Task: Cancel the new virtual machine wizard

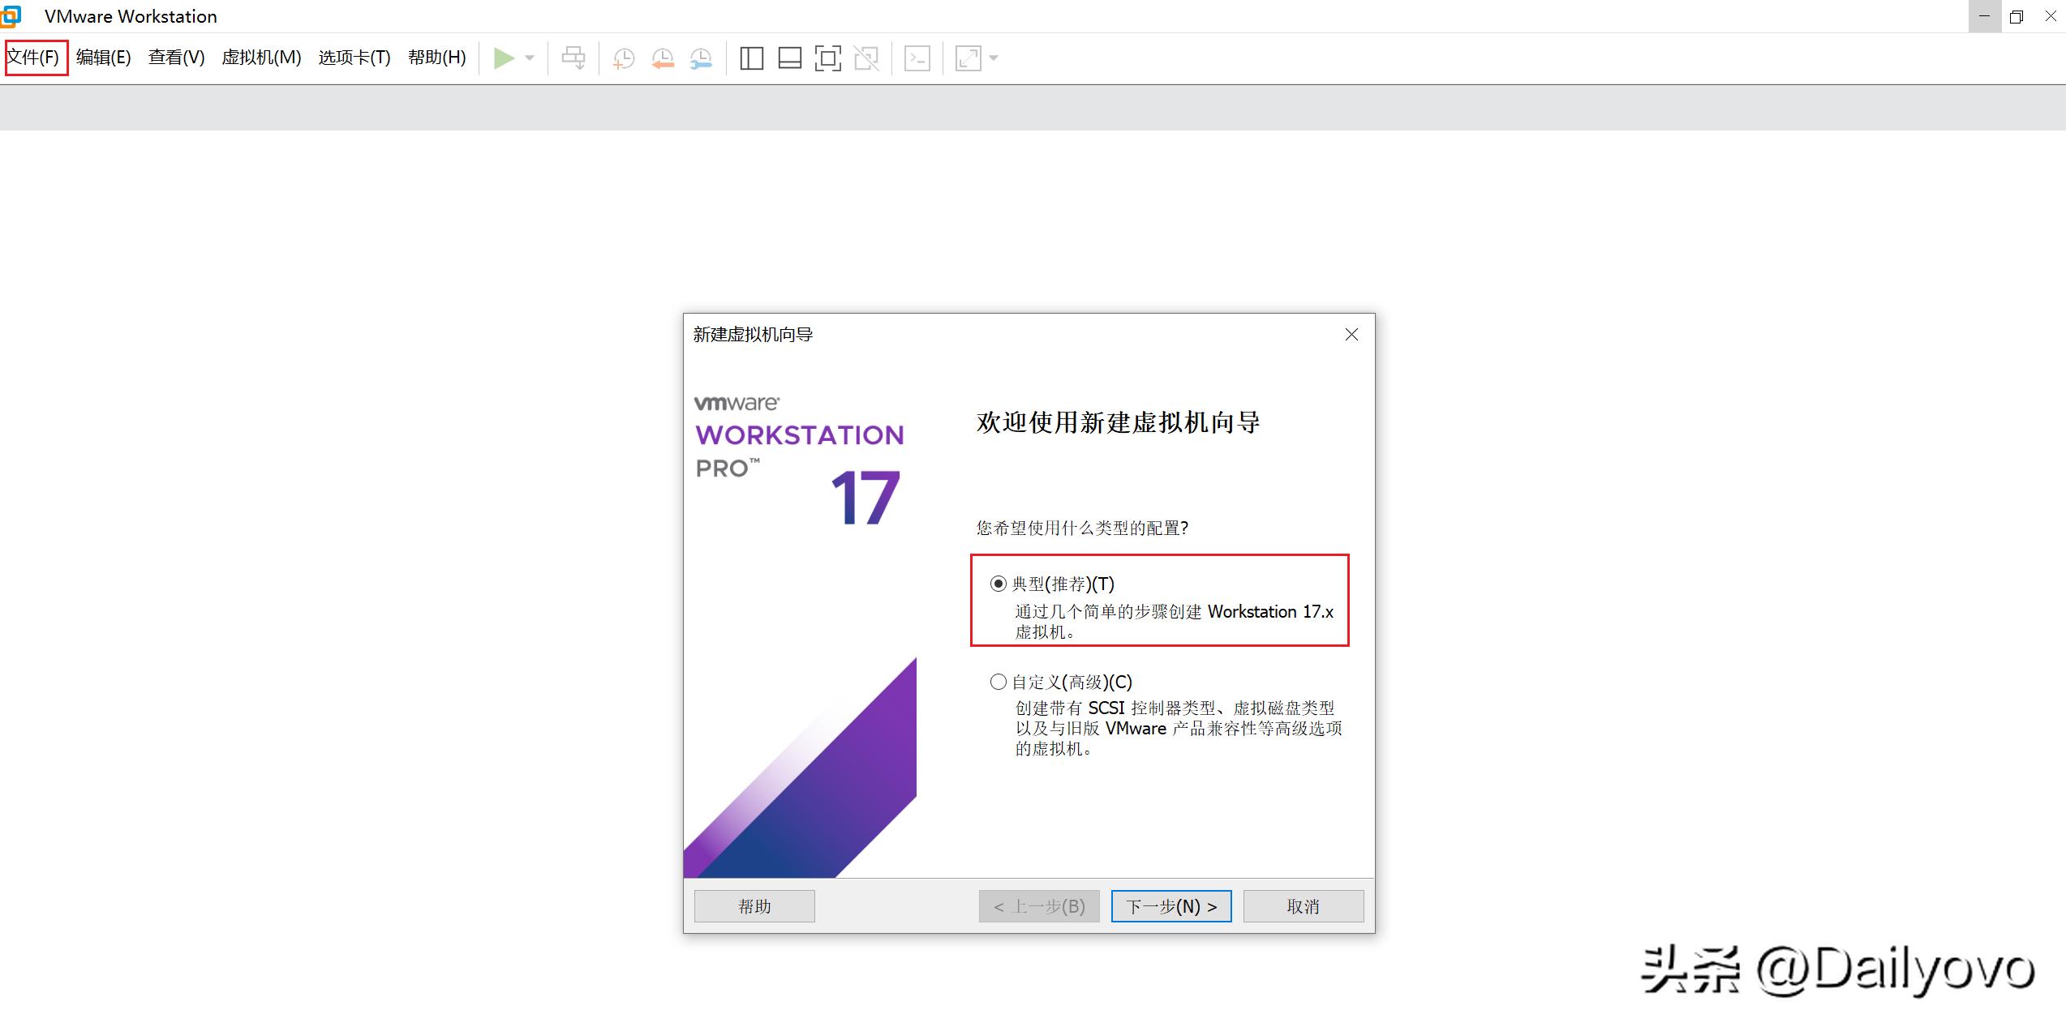Action: click(1303, 905)
